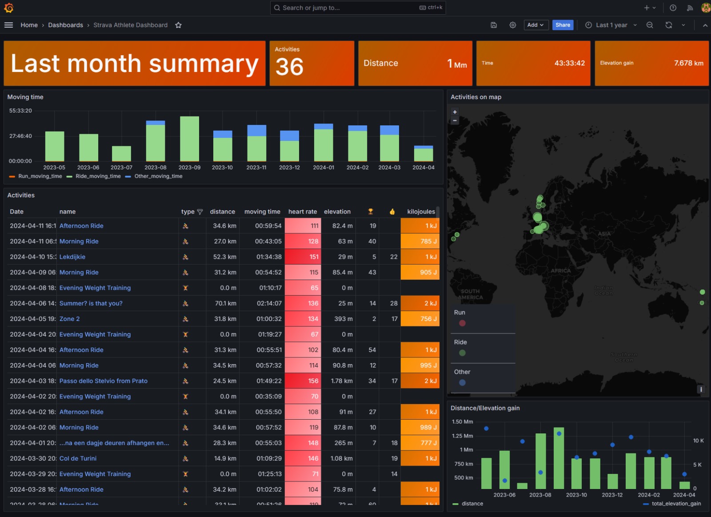Click weight training icon in 2024-03-29 row
The height and width of the screenshot is (517, 711).
click(185, 474)
